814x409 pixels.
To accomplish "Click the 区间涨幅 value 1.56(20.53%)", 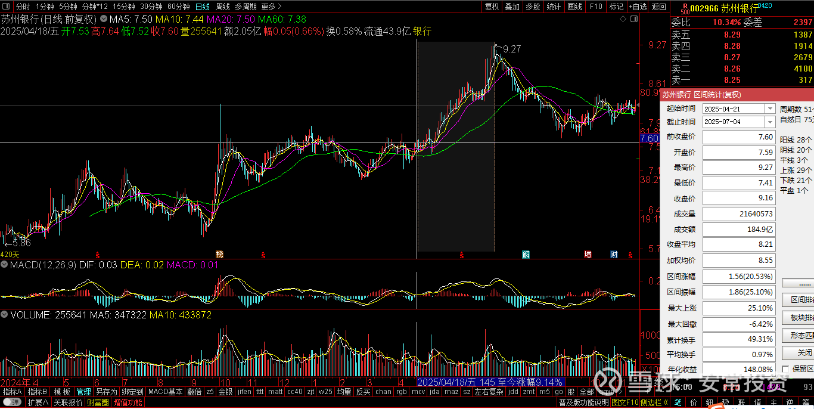I will tap(740, 277).
